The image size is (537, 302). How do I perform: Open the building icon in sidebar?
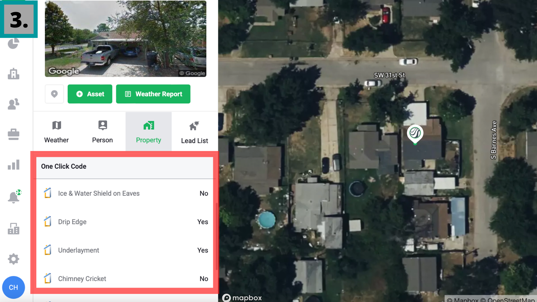click(x=13, y=74)
